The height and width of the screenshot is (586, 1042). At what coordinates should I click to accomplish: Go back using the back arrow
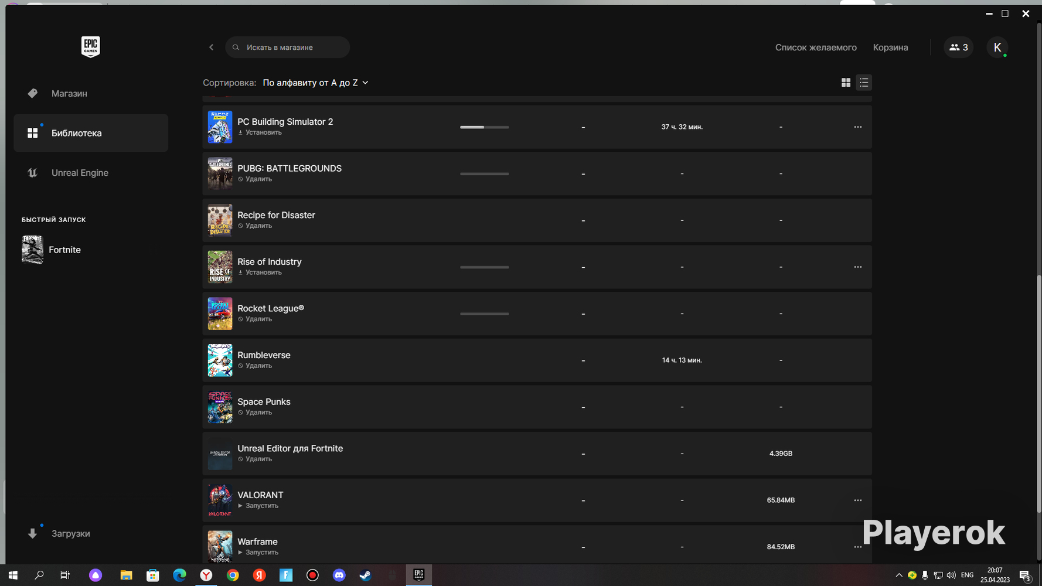(212, 47)
